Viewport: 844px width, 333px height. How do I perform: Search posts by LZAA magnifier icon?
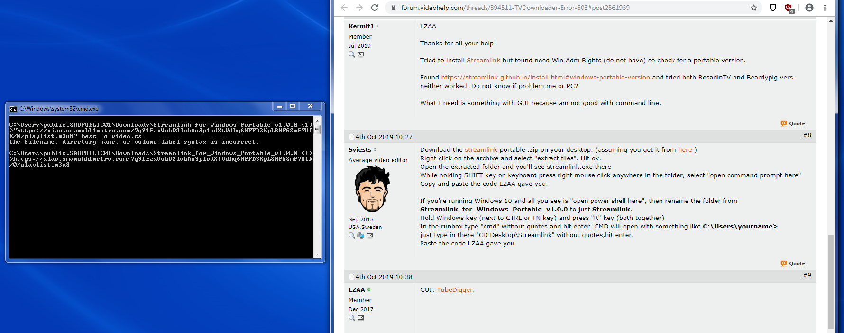(352, 318)
